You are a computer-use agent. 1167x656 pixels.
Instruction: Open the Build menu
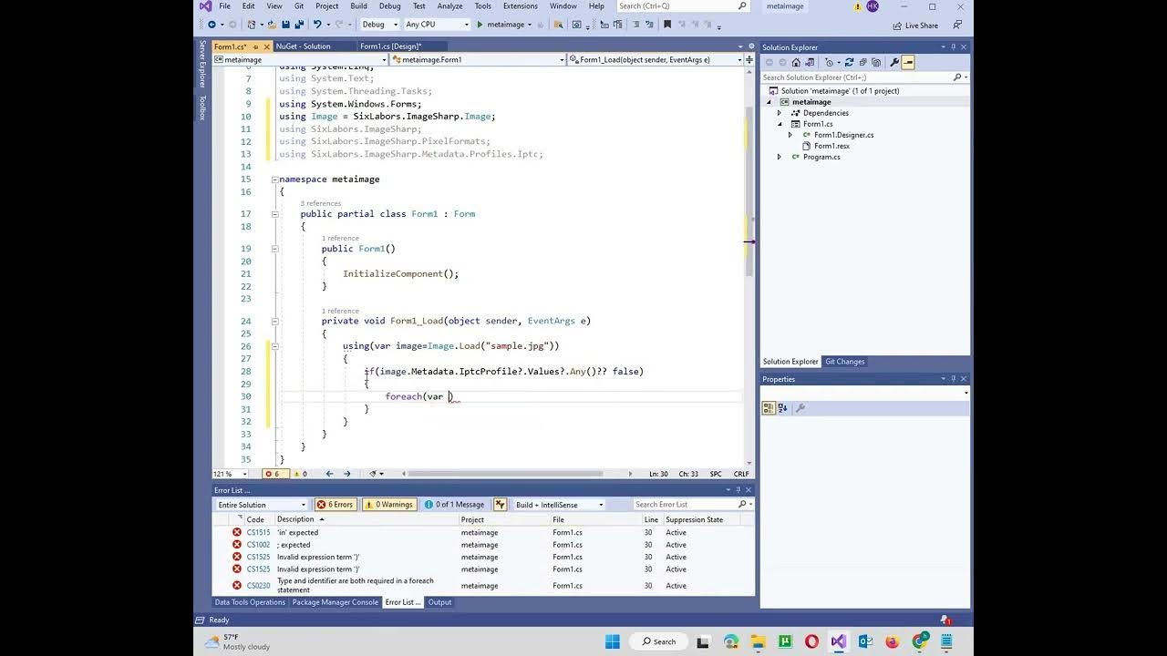pos(358,6)
